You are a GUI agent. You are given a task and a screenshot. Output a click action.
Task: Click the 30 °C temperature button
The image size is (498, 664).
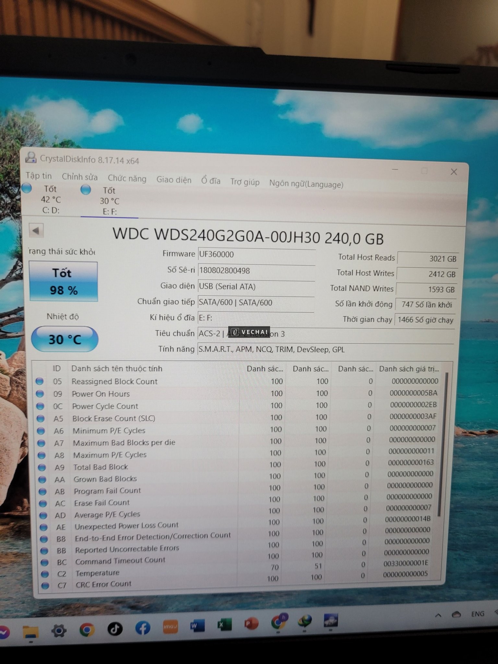tap(65, 339)
